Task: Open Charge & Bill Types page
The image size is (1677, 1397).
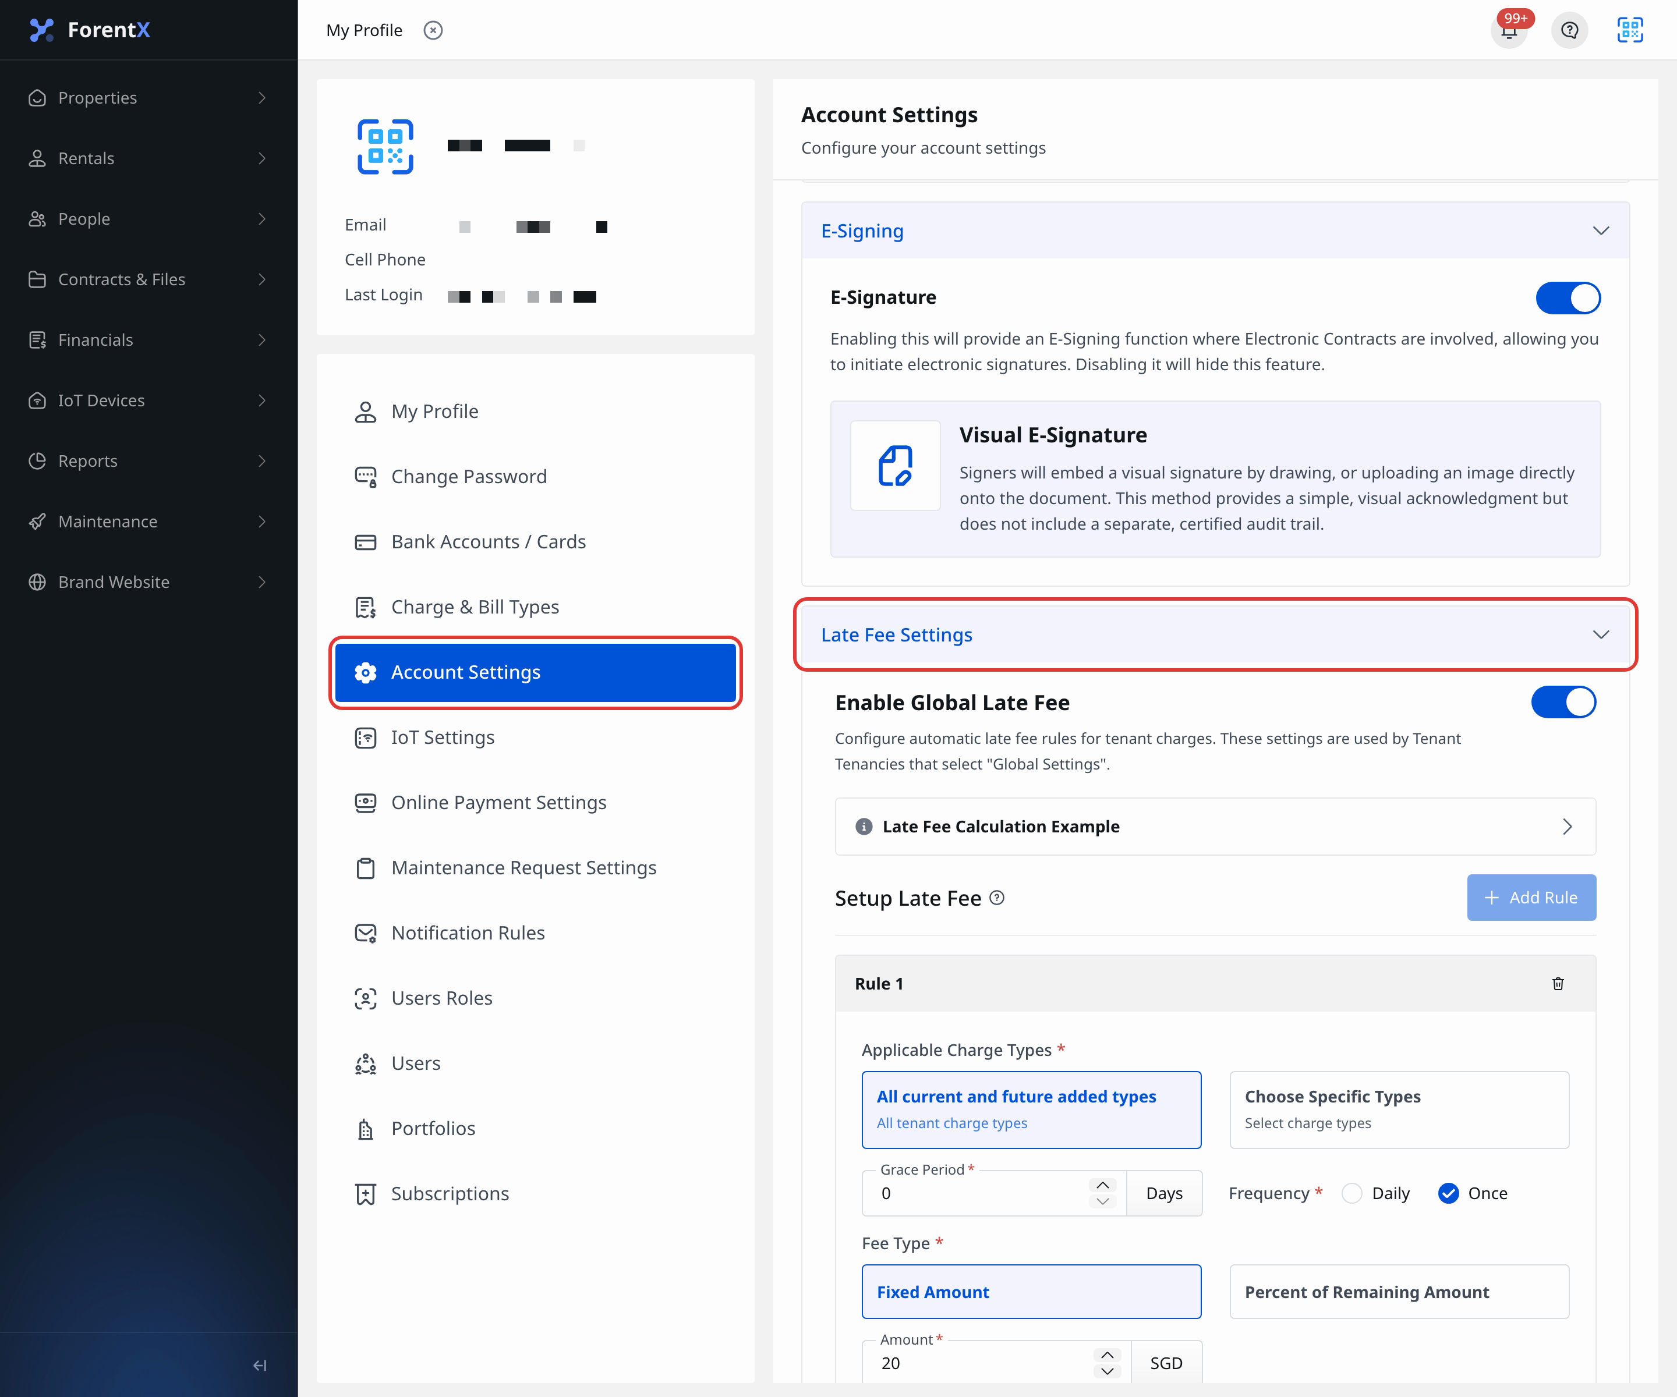Action: coord(535,608)
